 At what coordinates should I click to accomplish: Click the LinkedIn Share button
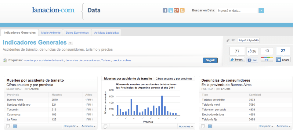click(283, 60)
